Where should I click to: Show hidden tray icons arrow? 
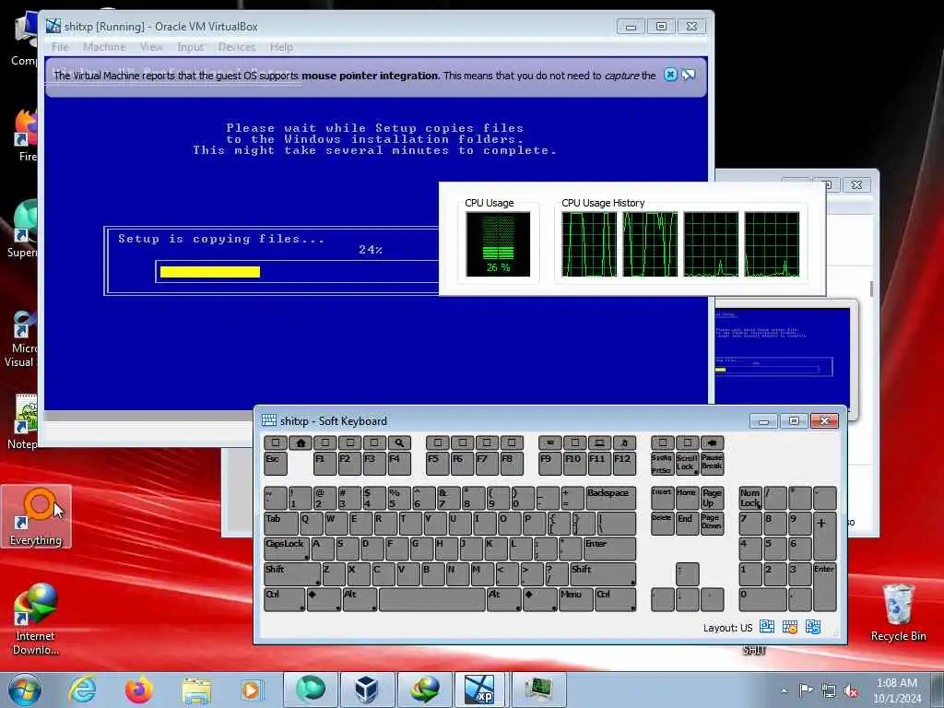click(x=784, y=691)
